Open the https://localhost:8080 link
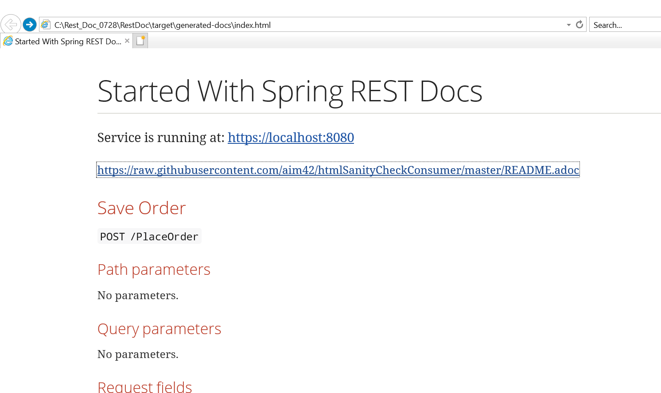This screenshot has width=661, height=393. tap(291, 138)
